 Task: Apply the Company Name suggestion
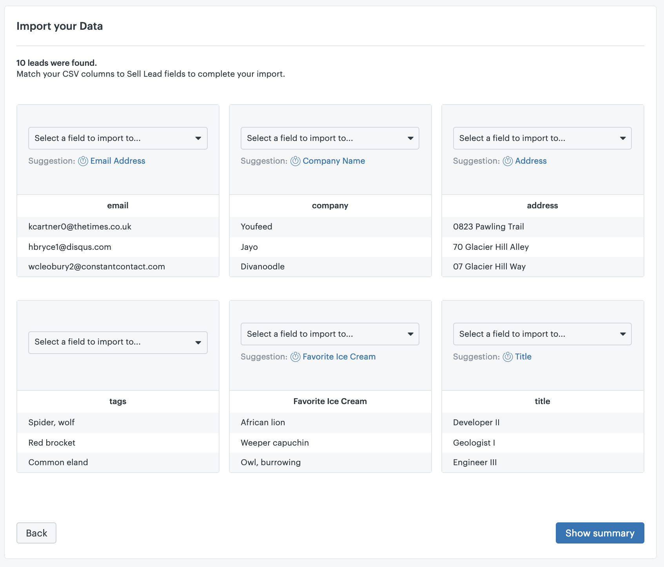pyautogui.click(x=334, y=161)
